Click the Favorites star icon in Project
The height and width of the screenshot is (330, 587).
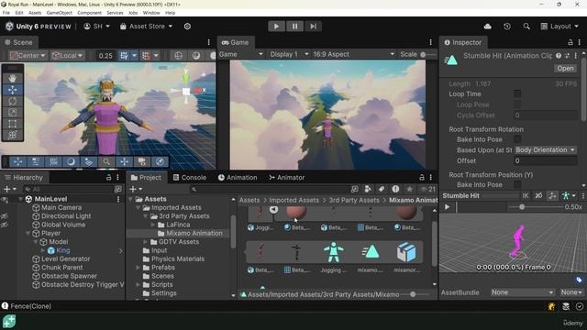point(410,189)
